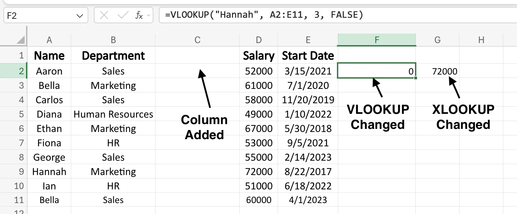Click start date 2/14/2023
The image size is (517, 214).
point(308,157)
